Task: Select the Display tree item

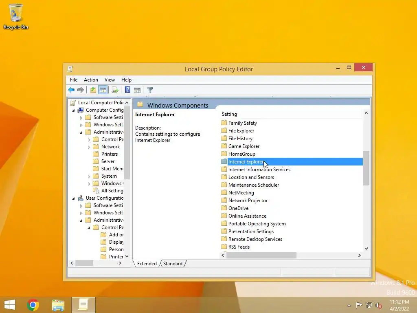Action: [116, 242]
